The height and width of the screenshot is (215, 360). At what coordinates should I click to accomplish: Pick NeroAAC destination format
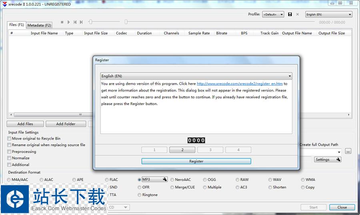[x=172, y=180]
